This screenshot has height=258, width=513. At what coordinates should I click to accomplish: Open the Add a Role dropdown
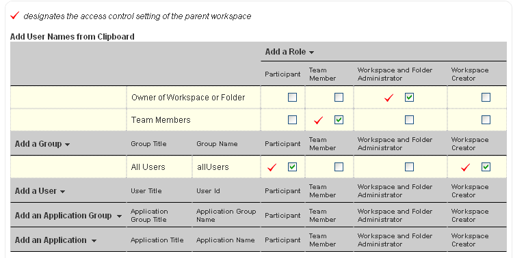pyautogui.click(x=289, y=52)
